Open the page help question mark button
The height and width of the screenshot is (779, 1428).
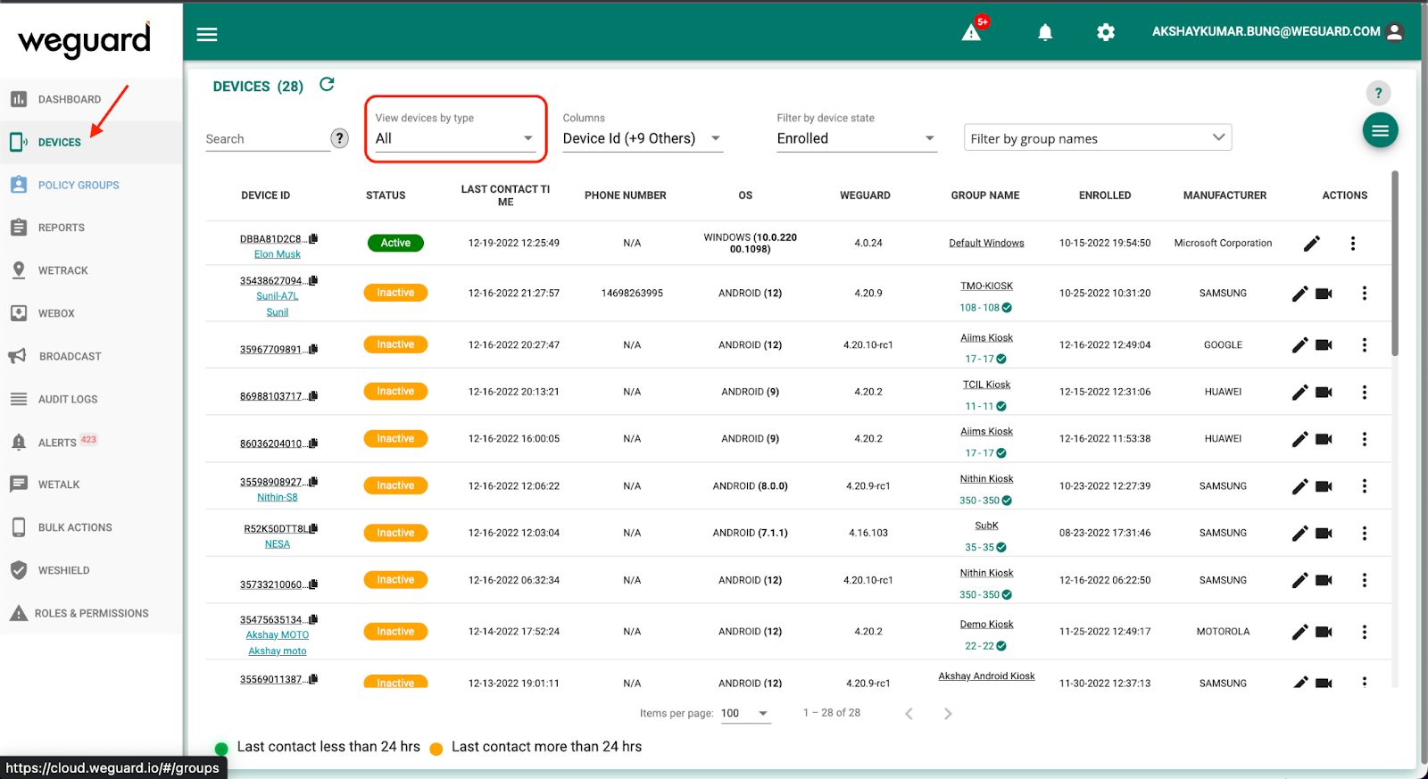1378,93
